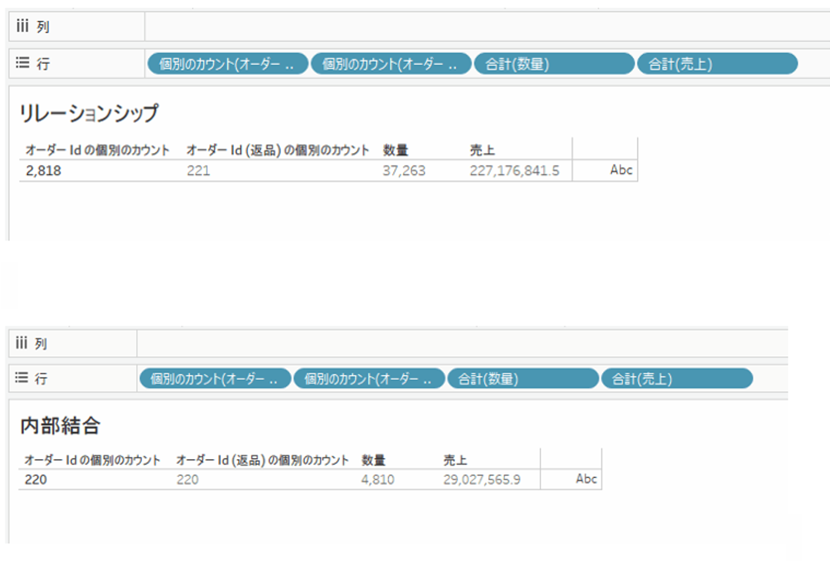Viewport: 830px width, 566px height.
Task: Click the value 4,810
Action: click(378, 479)
